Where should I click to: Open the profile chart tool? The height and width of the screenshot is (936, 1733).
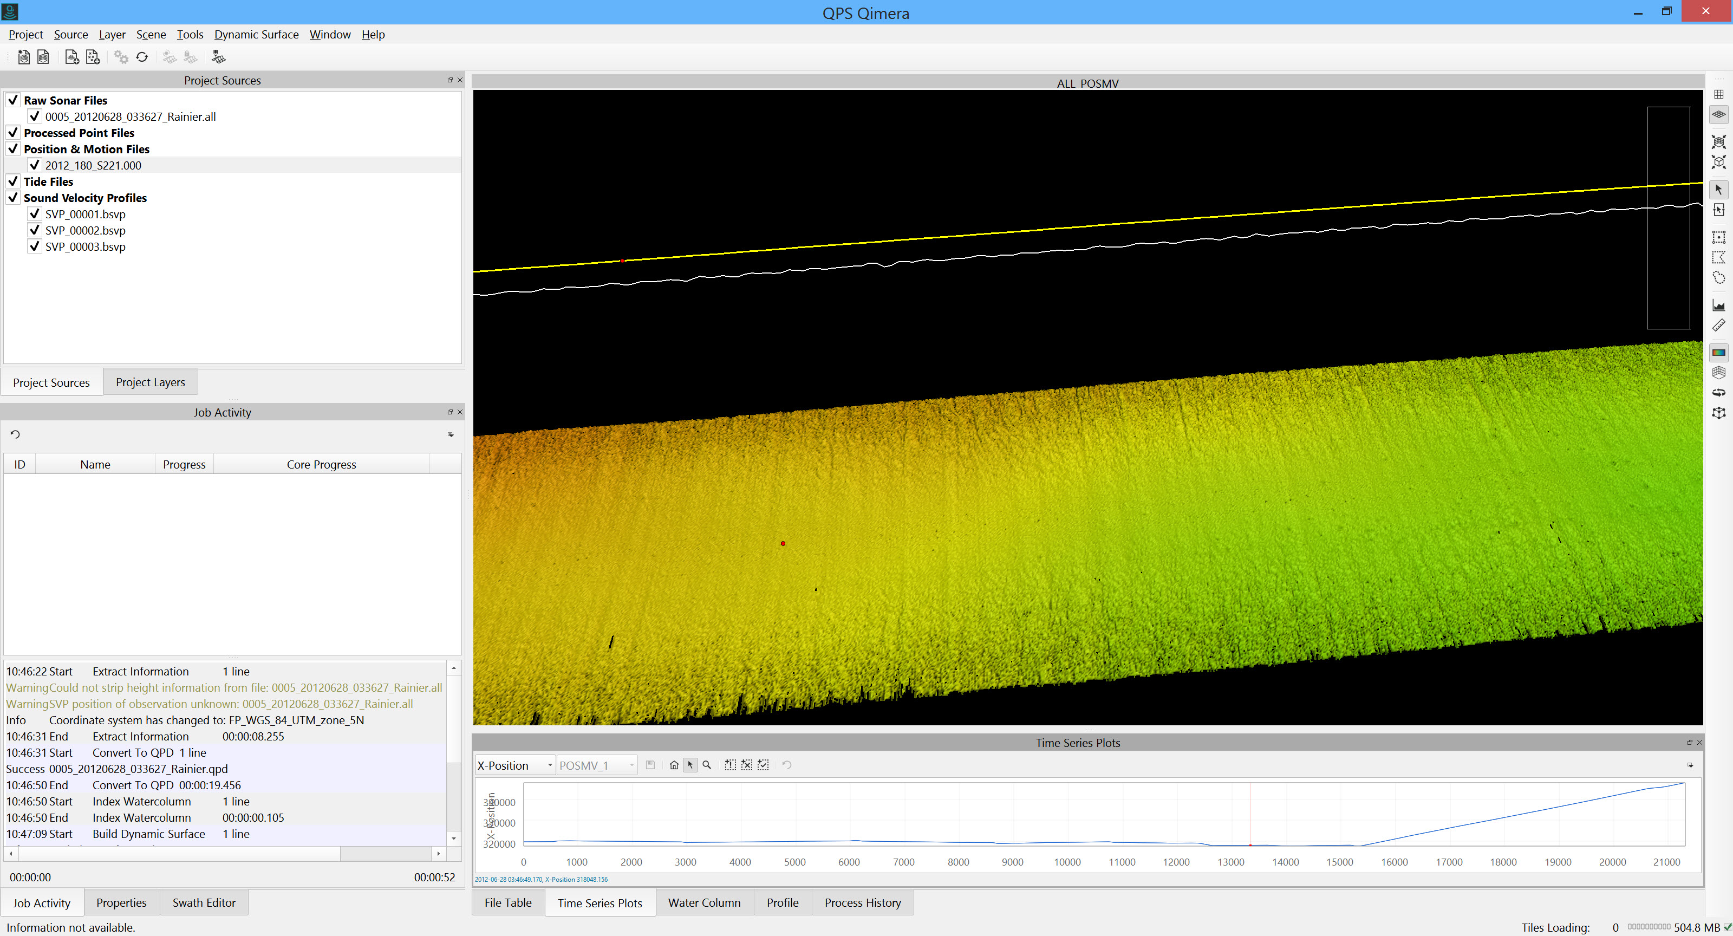click(x=1718, y=305)
